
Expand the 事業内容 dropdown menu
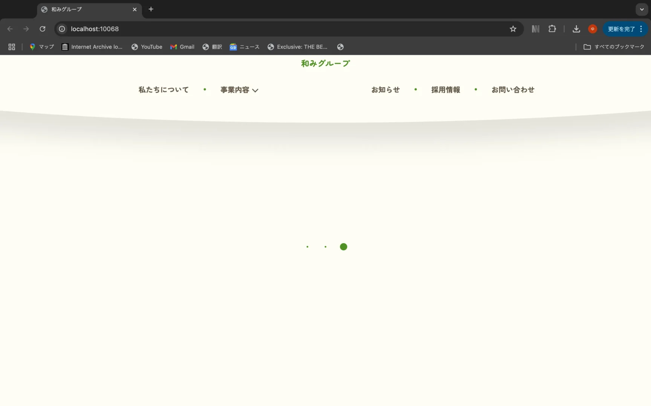(x=239, y=90)
